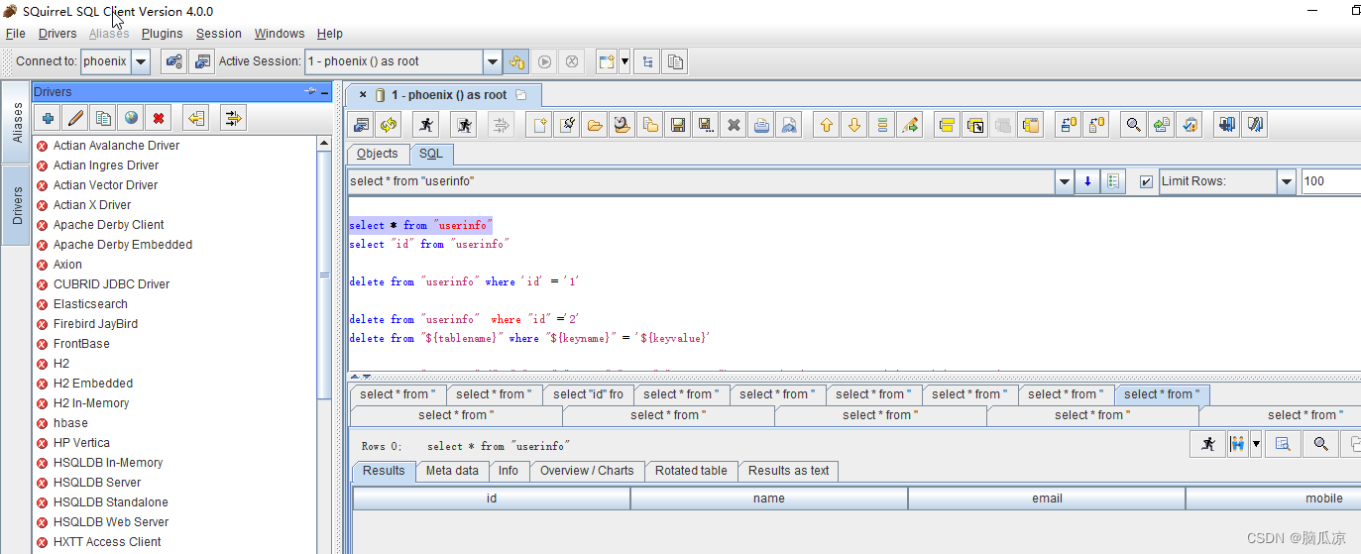
Task: Click the commit icon highlighted after Active Session
Action: tap(516, 61)
